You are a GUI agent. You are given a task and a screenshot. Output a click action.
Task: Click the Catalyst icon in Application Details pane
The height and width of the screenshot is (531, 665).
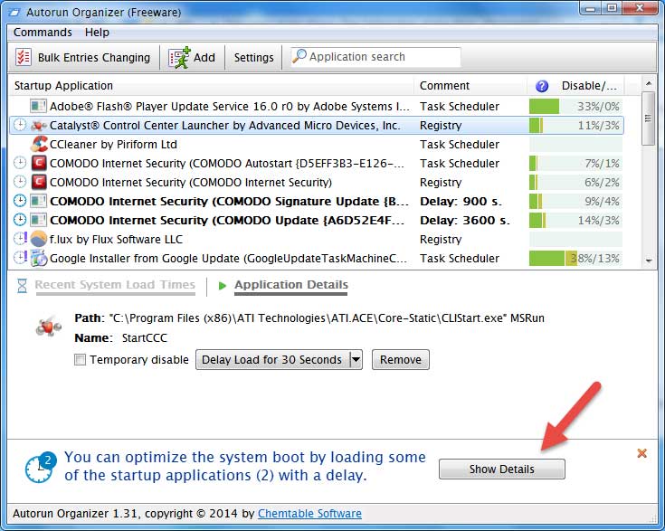click(48, 327)
